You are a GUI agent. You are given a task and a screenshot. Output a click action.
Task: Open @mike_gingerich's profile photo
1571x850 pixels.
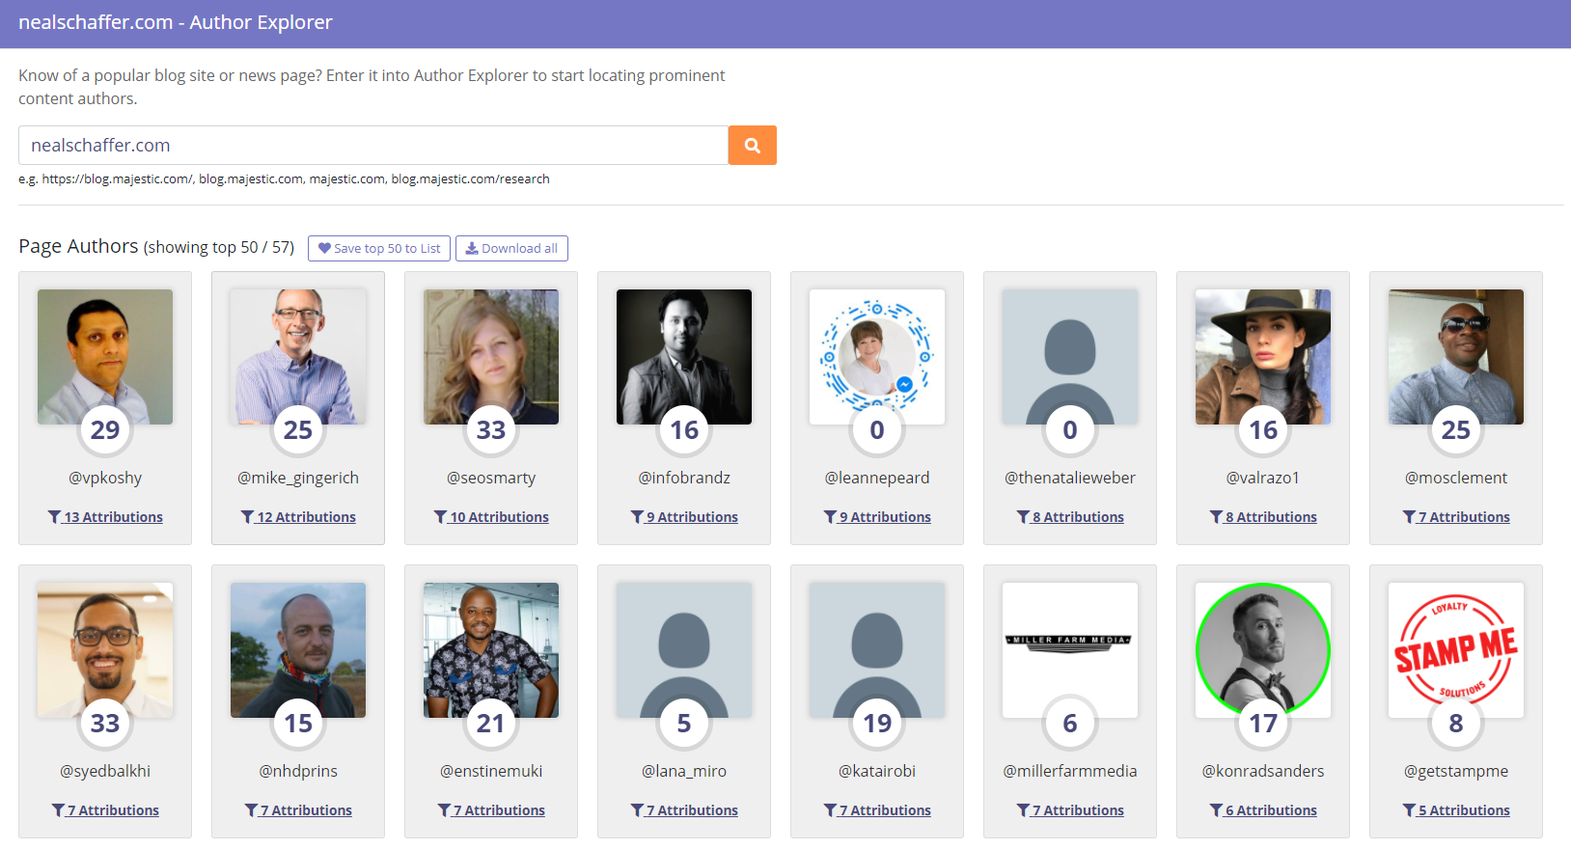click(x=298, y=357)
